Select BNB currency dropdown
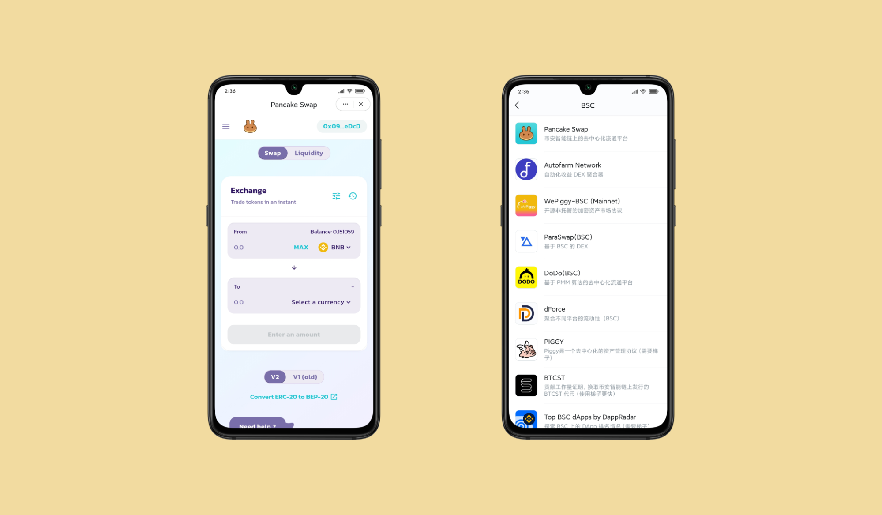 click(x=336, y=247)
